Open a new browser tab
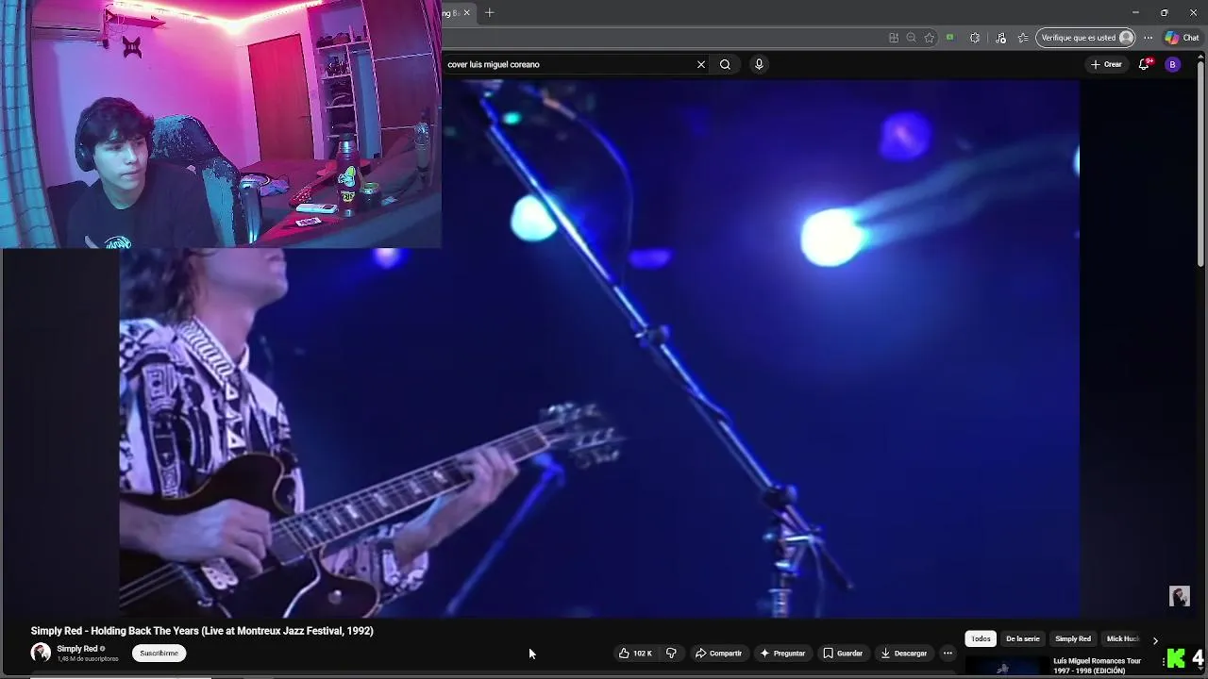 489,13
